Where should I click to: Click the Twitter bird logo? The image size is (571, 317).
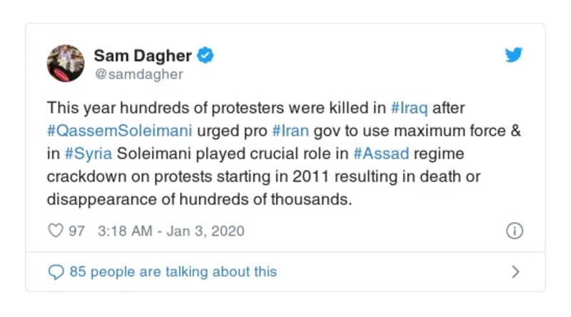pos(514,55)
